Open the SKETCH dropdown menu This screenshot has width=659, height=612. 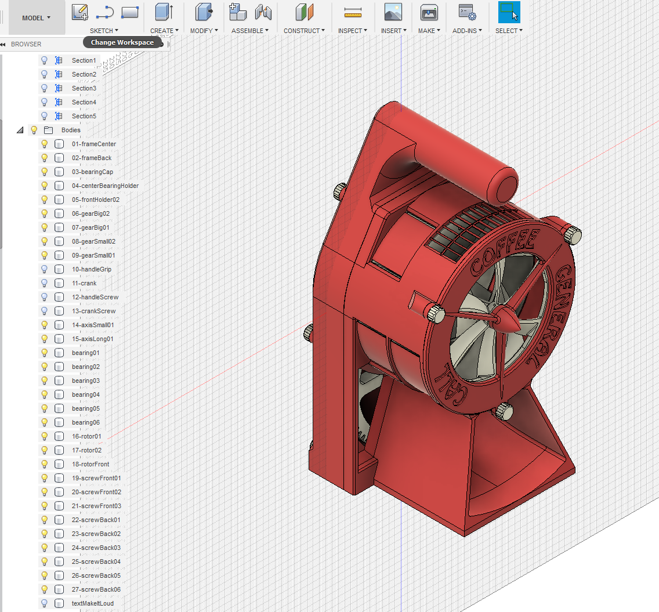tap(104, 31)
